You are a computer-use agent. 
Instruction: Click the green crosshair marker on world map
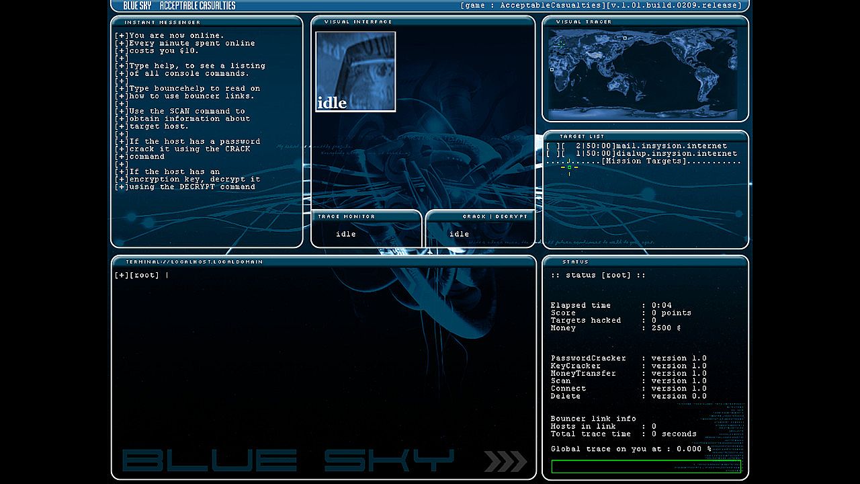click(561, 44)
